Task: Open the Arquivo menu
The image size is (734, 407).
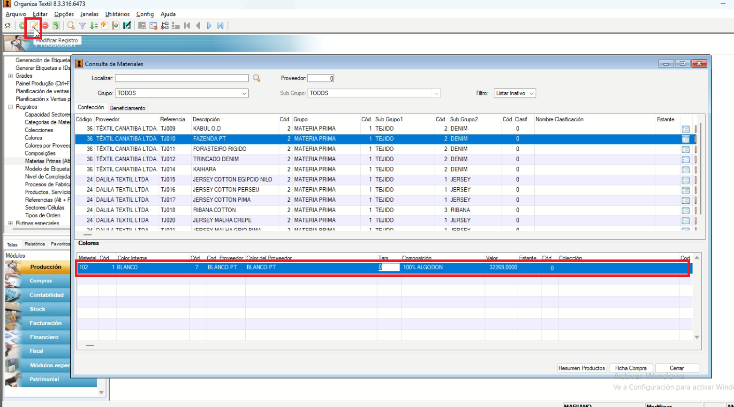Action: coord(16,14)
